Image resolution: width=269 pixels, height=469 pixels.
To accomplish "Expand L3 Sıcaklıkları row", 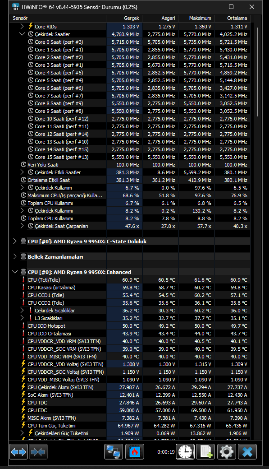I will pos(22,318).
